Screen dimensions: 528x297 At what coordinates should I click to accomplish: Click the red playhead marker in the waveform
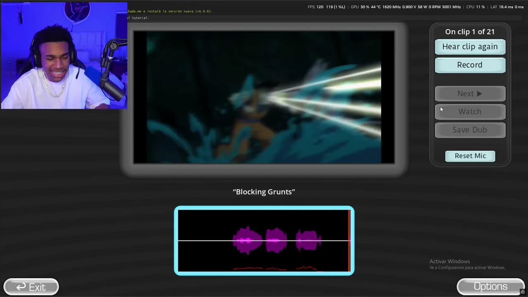click(x=349, y=240)
